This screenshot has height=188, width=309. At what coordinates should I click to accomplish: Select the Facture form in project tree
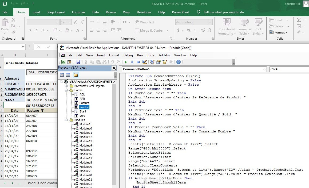pos(84,103)
